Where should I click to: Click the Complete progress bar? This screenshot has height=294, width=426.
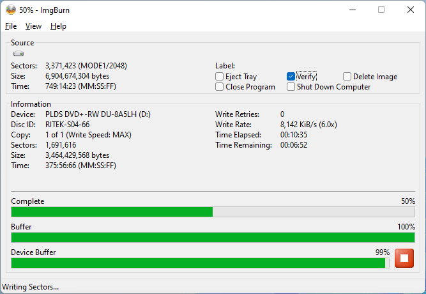213,212
